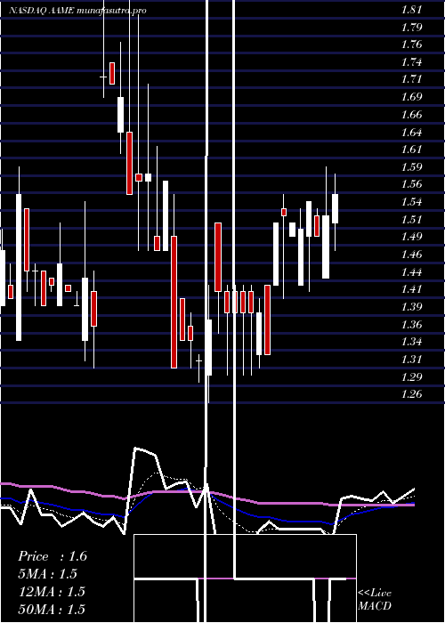Click the 1.64 price axis label

point(411,132)
